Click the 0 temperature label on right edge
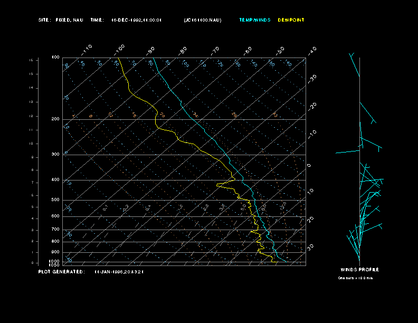418x323 pixels. point(309,165)
